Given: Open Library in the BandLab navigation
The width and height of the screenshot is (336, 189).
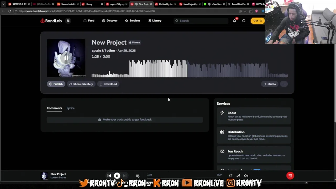Looking at the screenshot, I should pos(155,21).
